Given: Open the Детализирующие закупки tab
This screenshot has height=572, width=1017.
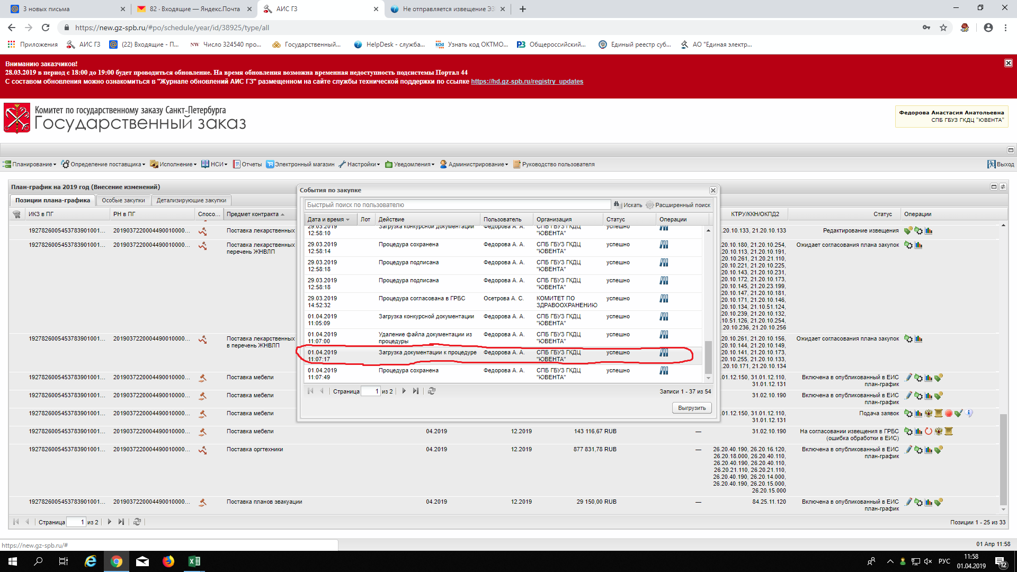Looking at the screenshot, I should (191, 201).
